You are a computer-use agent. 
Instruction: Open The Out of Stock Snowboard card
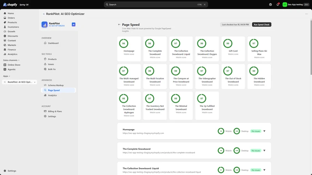click(x=233, y=76)
